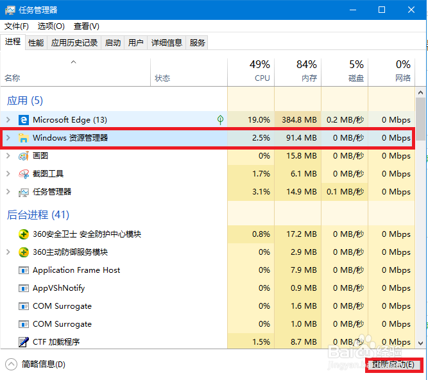
Task: Select the CTF 加载程序 process name
Action: [56, 342]
